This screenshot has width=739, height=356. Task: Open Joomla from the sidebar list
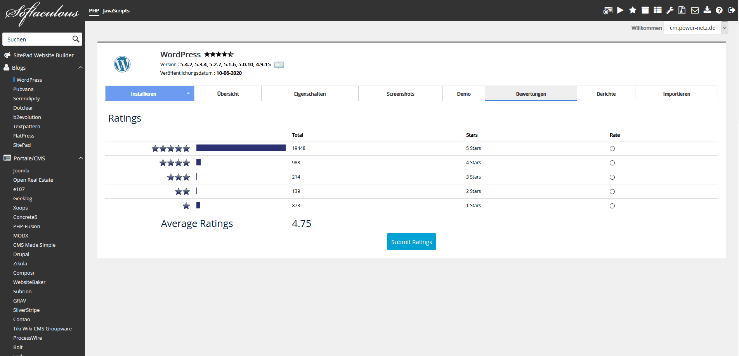pos(21,171)
